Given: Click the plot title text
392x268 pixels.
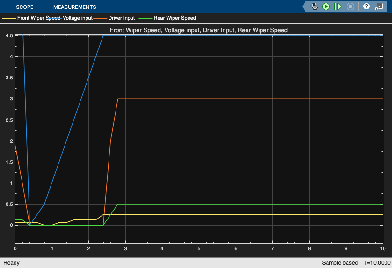Looking at the screenshot, I should (x=199, y=30).
